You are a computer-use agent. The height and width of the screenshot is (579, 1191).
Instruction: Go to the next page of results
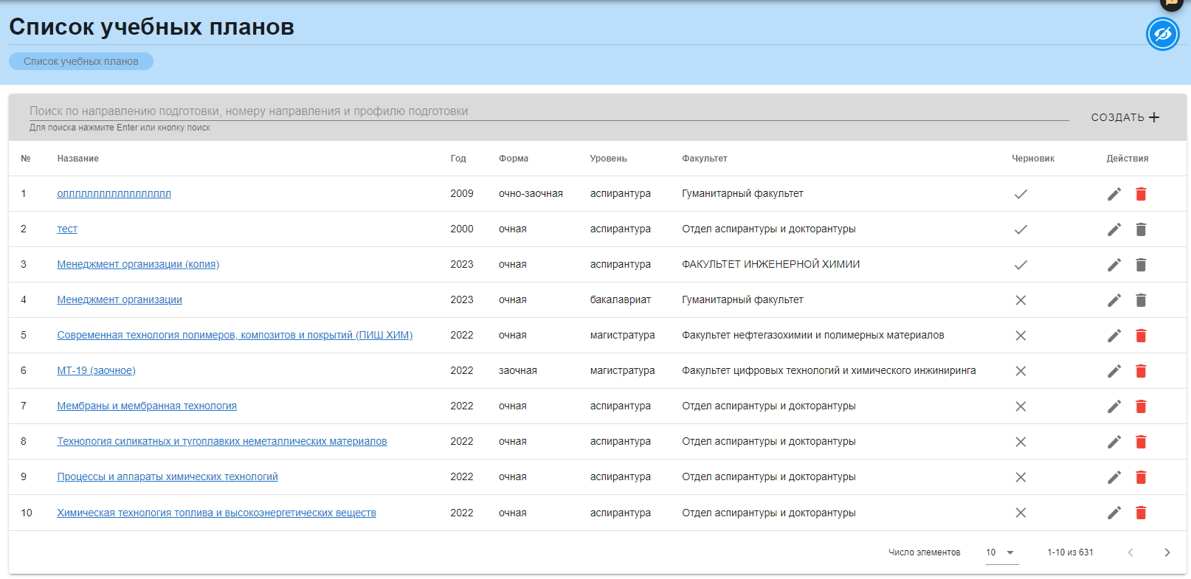[1167, 552]
